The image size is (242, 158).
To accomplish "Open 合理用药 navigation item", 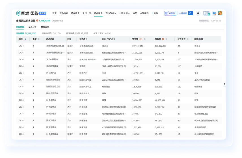I will pyautogui.click(x=144, y=13).
